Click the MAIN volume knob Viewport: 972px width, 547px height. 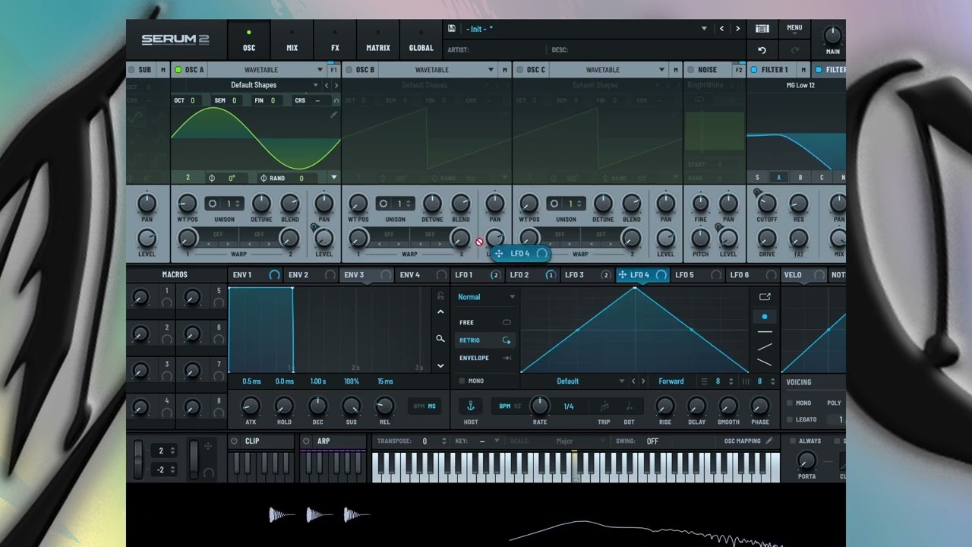833,35
